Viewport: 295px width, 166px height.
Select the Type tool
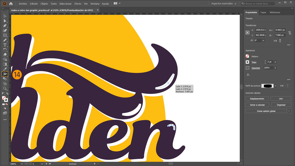(x=5, y=45)
